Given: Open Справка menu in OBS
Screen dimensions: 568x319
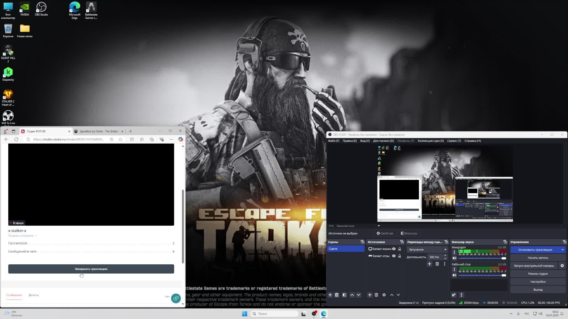Looking at the screenshot, I should click(472, 141).
